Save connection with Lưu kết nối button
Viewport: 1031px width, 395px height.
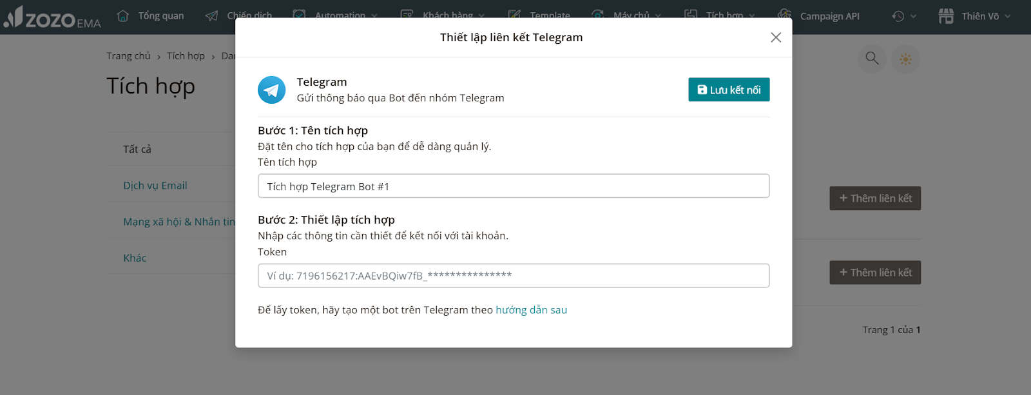pyautogui.click(x=729, y=90)
